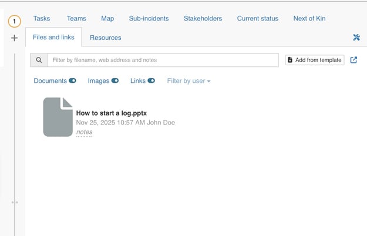Toggle the Documents filter switch
Viewport: 367px width, 236px height.
pos(72,81)
